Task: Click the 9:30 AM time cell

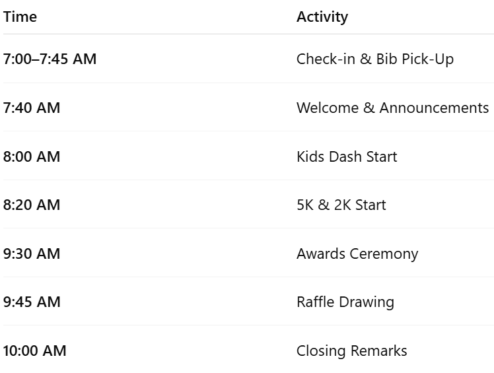Action: point(32,254)
